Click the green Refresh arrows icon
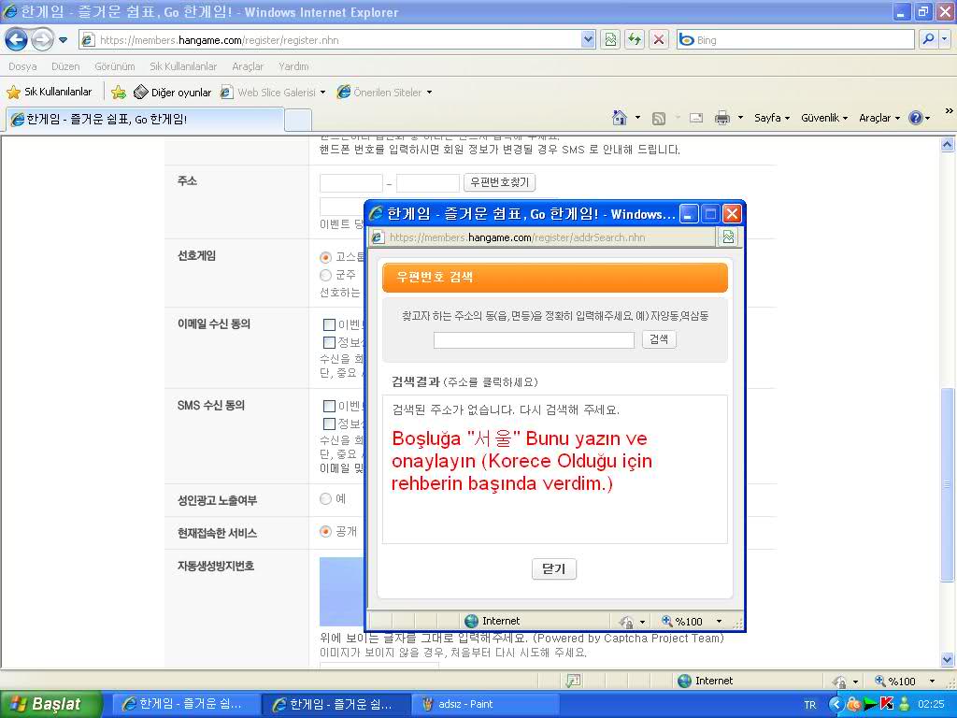This screenshot has width=957, height=718. (x=635, y=39)
